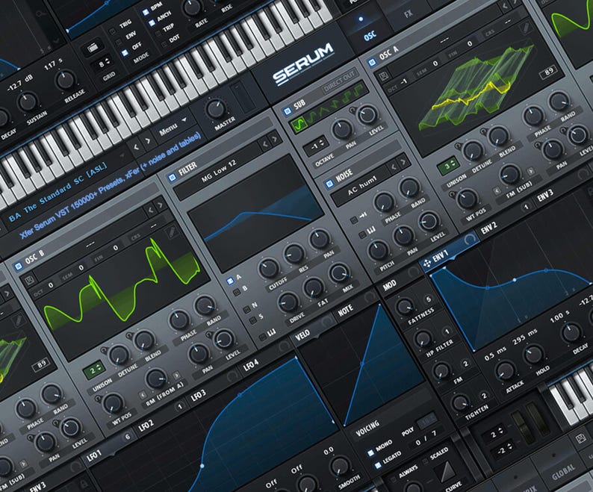Click the POLY voice count field
Image resolution: width=593 pixels, height=492 pixels.
427,419
